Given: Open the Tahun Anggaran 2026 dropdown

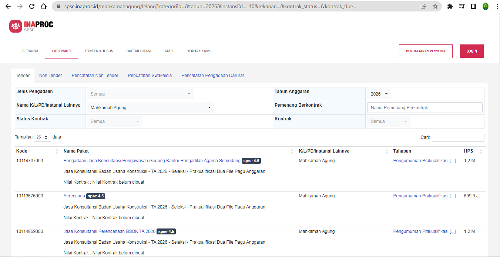Looking at the screenshot, I should click(x=379, y=94).
